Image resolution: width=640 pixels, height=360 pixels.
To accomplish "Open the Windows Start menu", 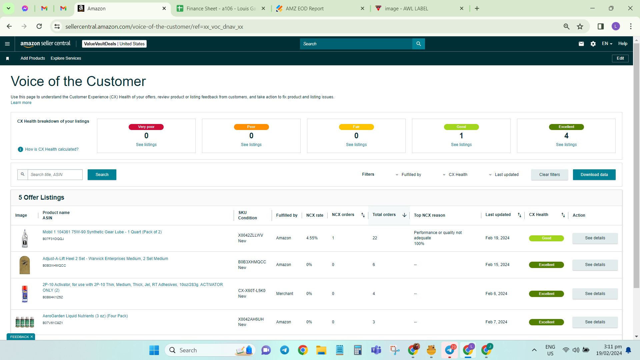I will pyautogui.click(x=154, y=350).
